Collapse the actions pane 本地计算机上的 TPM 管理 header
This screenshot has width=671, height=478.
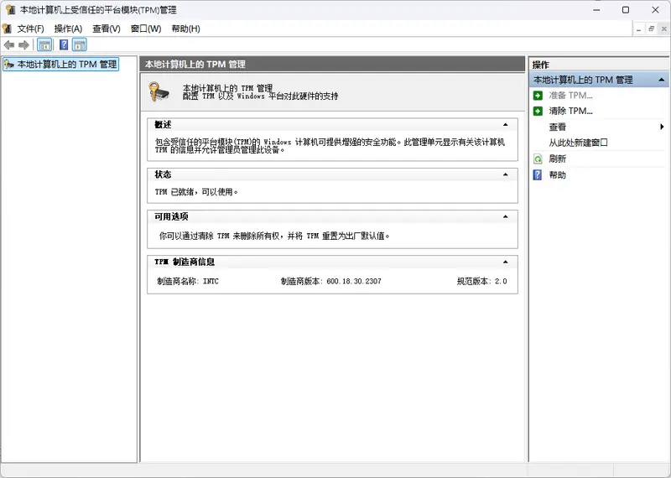coord(659,80)
